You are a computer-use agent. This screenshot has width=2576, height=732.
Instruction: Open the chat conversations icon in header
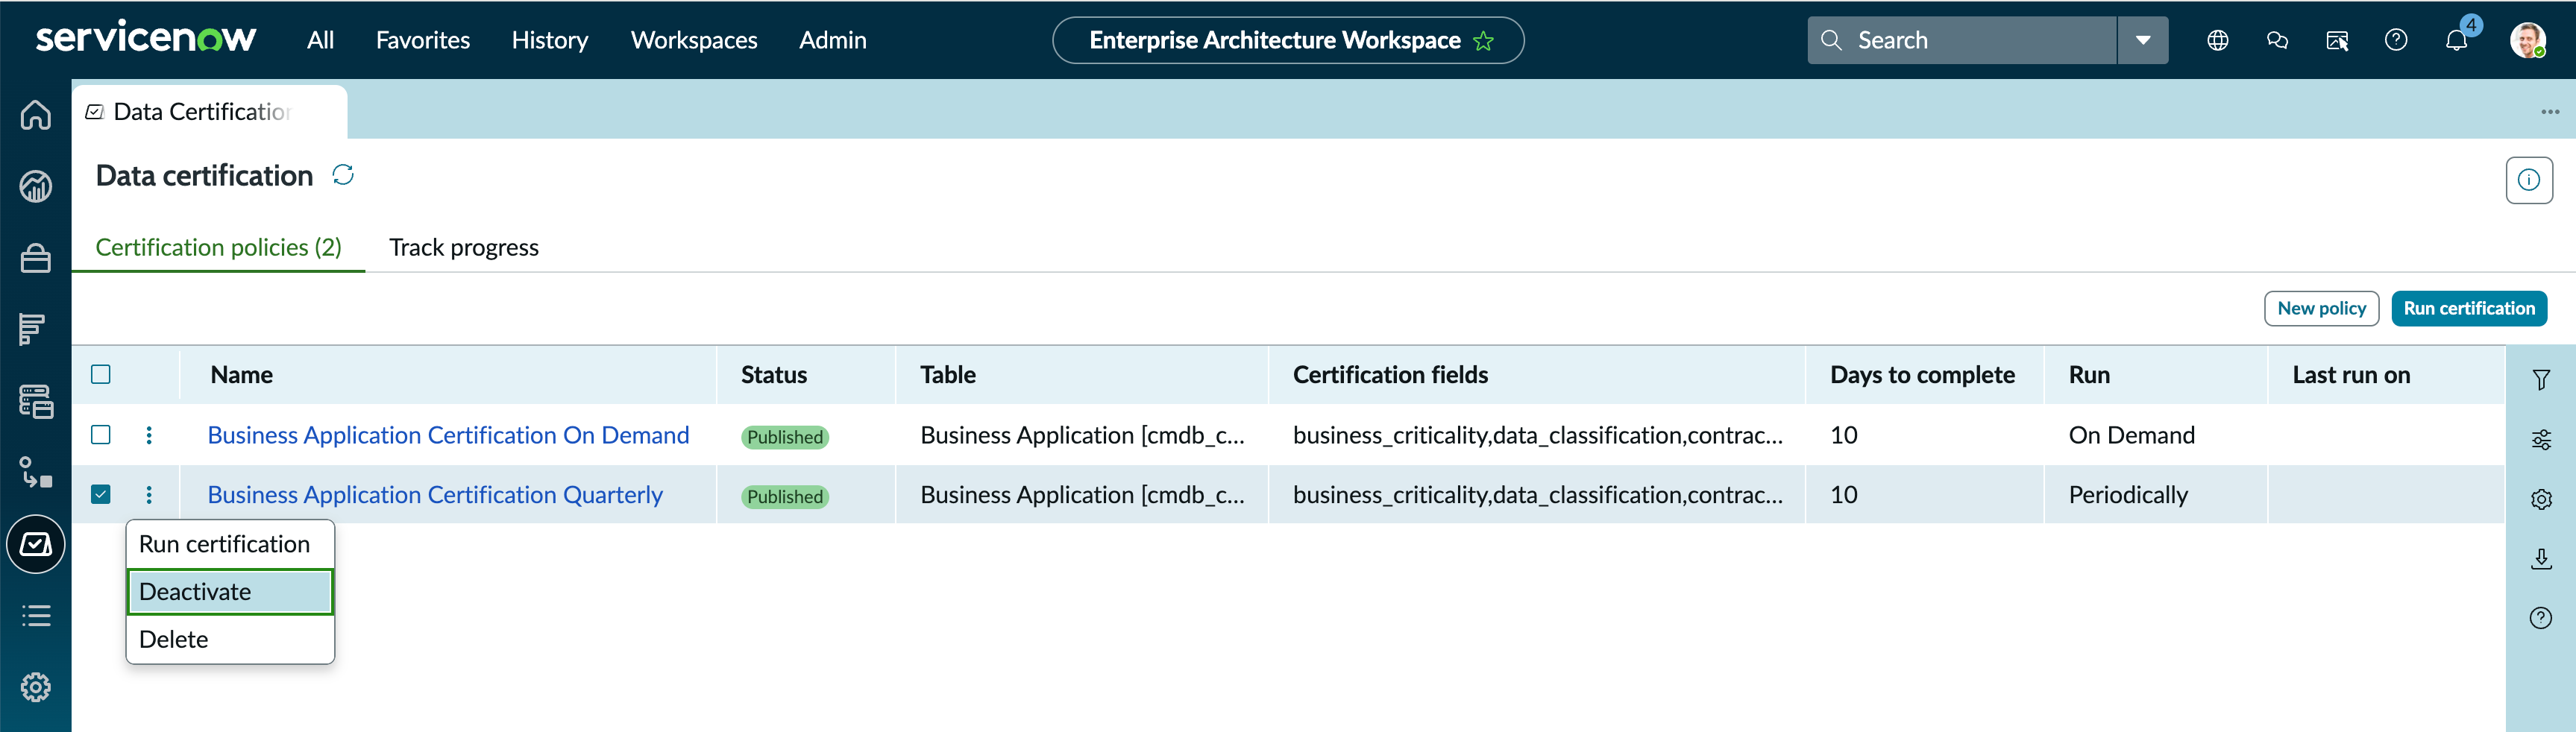(x=2277, y=40)
